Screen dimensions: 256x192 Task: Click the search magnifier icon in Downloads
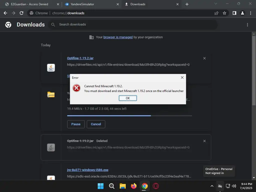coord(53,24)
